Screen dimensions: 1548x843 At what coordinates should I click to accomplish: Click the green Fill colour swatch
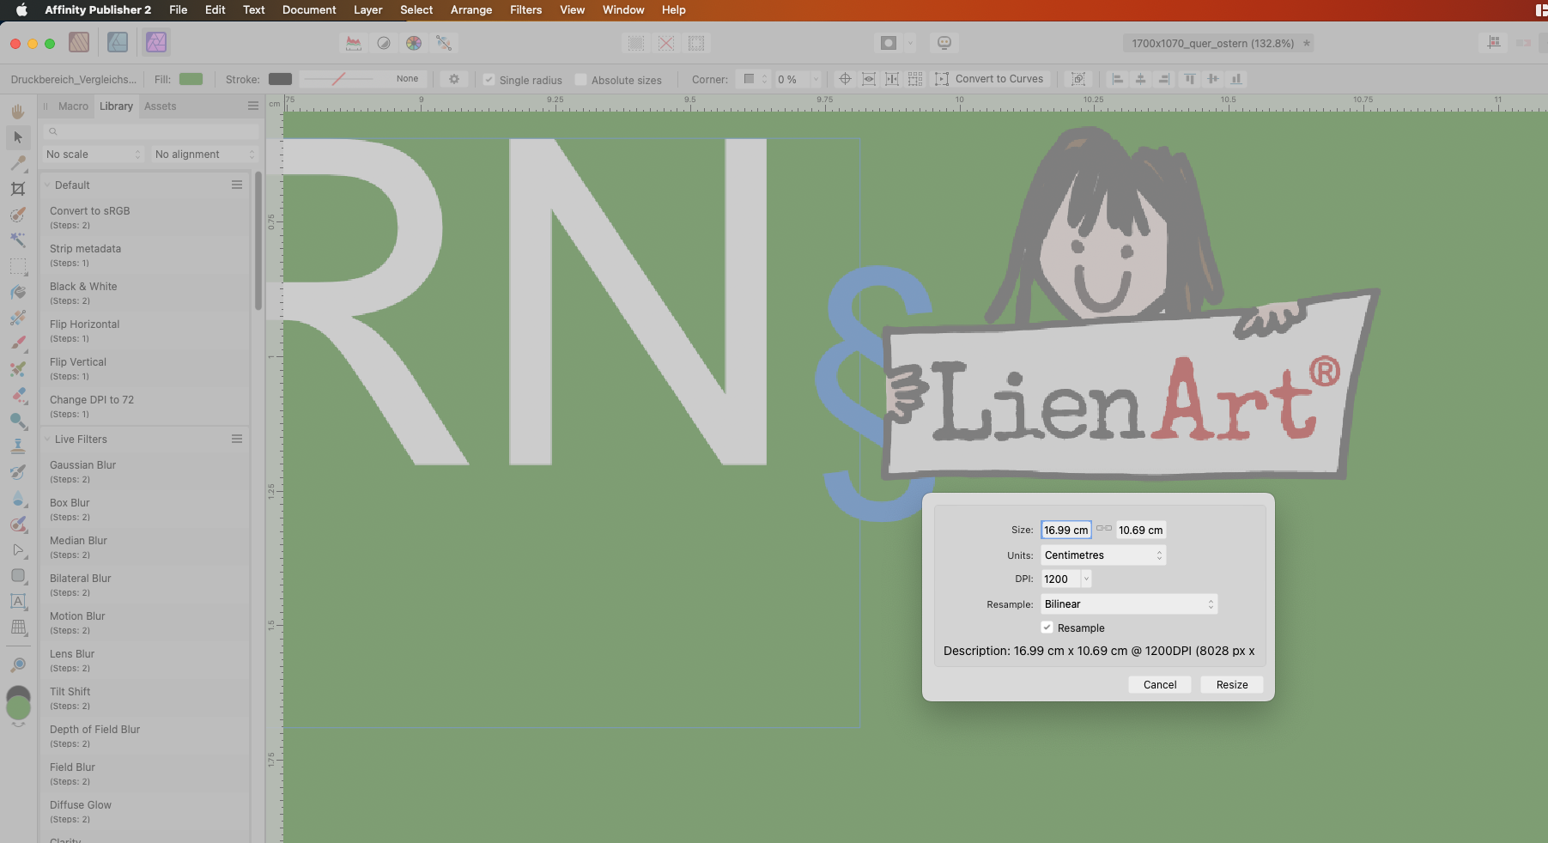191,79
